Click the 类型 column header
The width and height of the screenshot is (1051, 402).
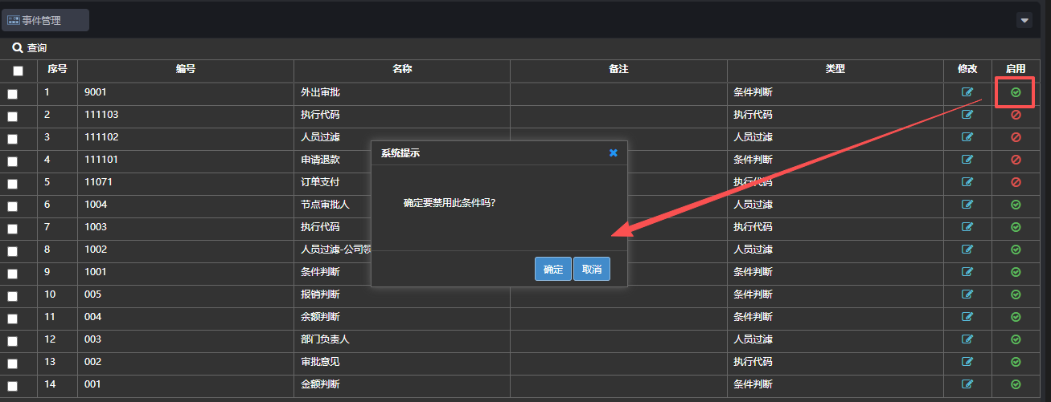point(835,70)
